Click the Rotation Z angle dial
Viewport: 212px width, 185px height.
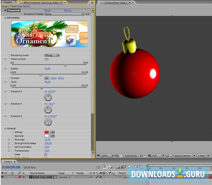pos(48,122)
